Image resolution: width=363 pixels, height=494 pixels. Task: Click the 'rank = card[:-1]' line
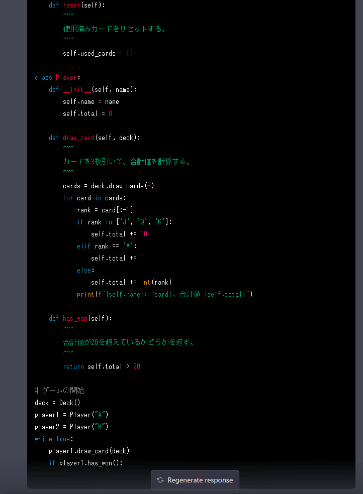105,210
